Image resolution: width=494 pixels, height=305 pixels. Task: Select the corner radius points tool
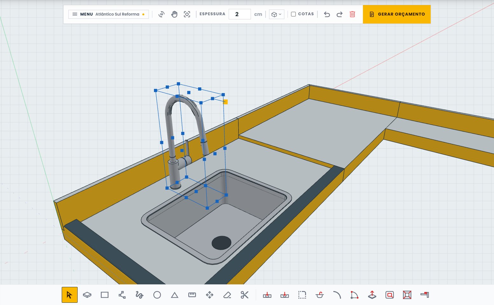click(354, 295)
